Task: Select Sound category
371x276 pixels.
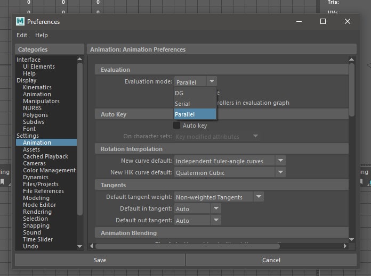Action: coord(31,232)
